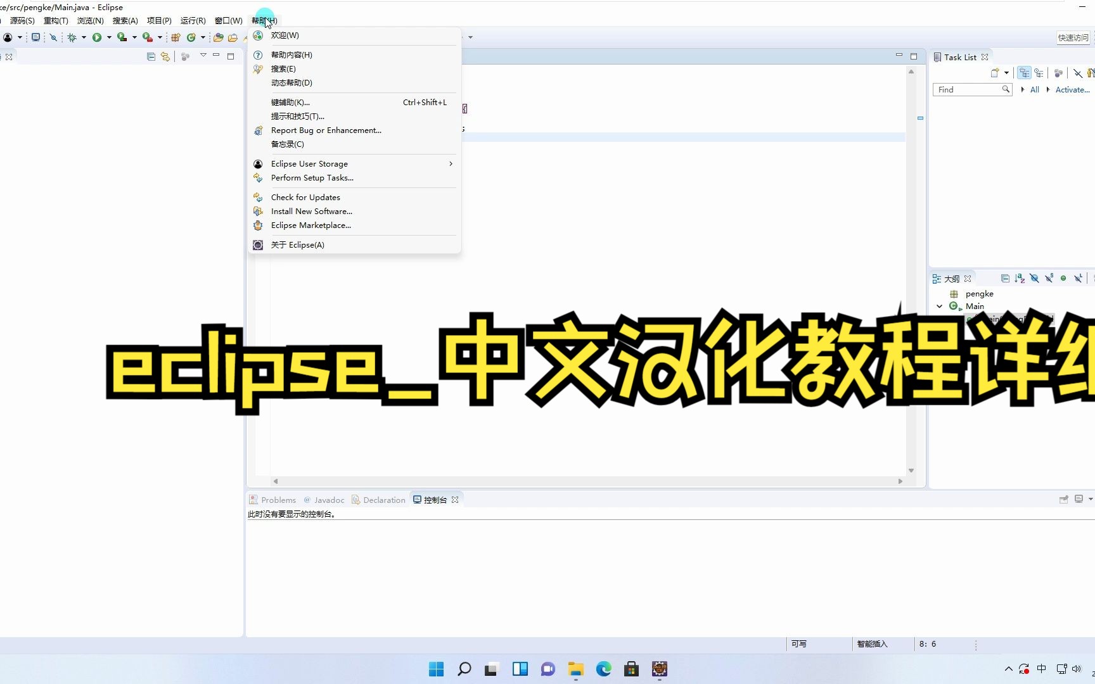1095x684 pixels.
Task: Click the skip all breakpoints icon
Action: pyautogui.click(x=54, y=38)
